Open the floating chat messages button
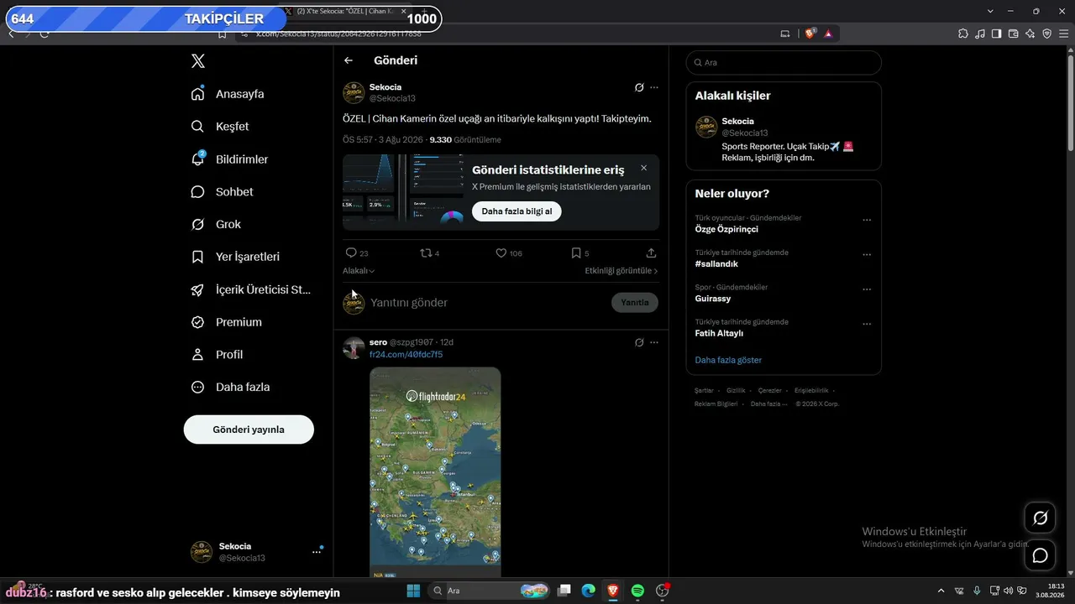1075x604 pixels. [1040, 555]
